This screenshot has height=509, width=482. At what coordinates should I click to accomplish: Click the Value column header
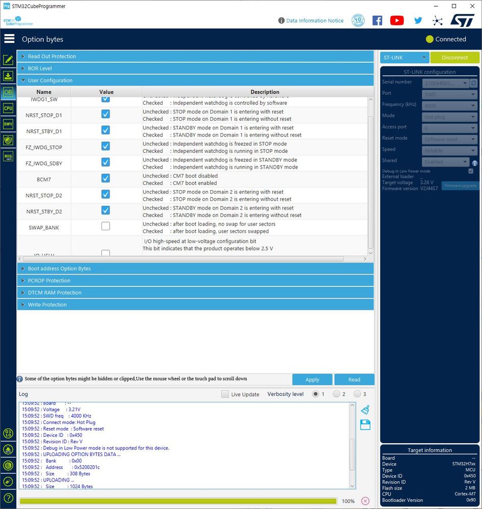coord(106,92)
